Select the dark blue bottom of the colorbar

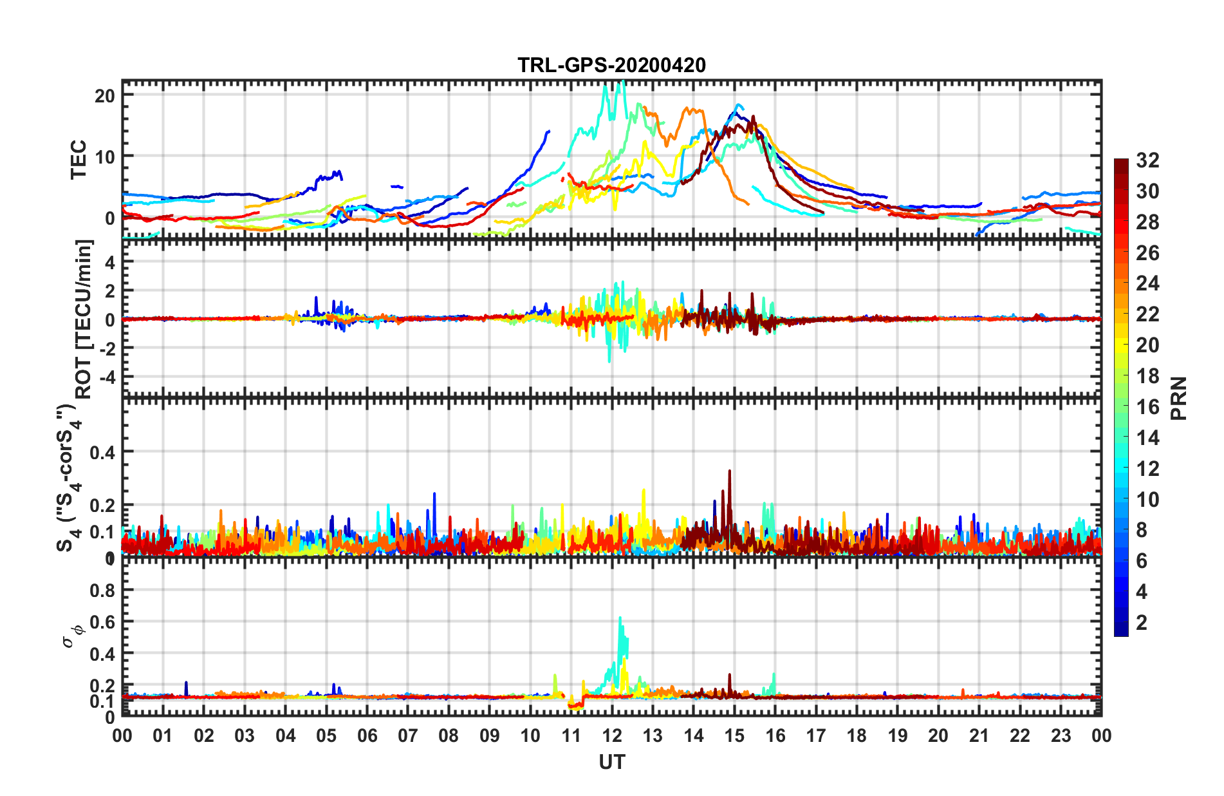point(1121,629)
